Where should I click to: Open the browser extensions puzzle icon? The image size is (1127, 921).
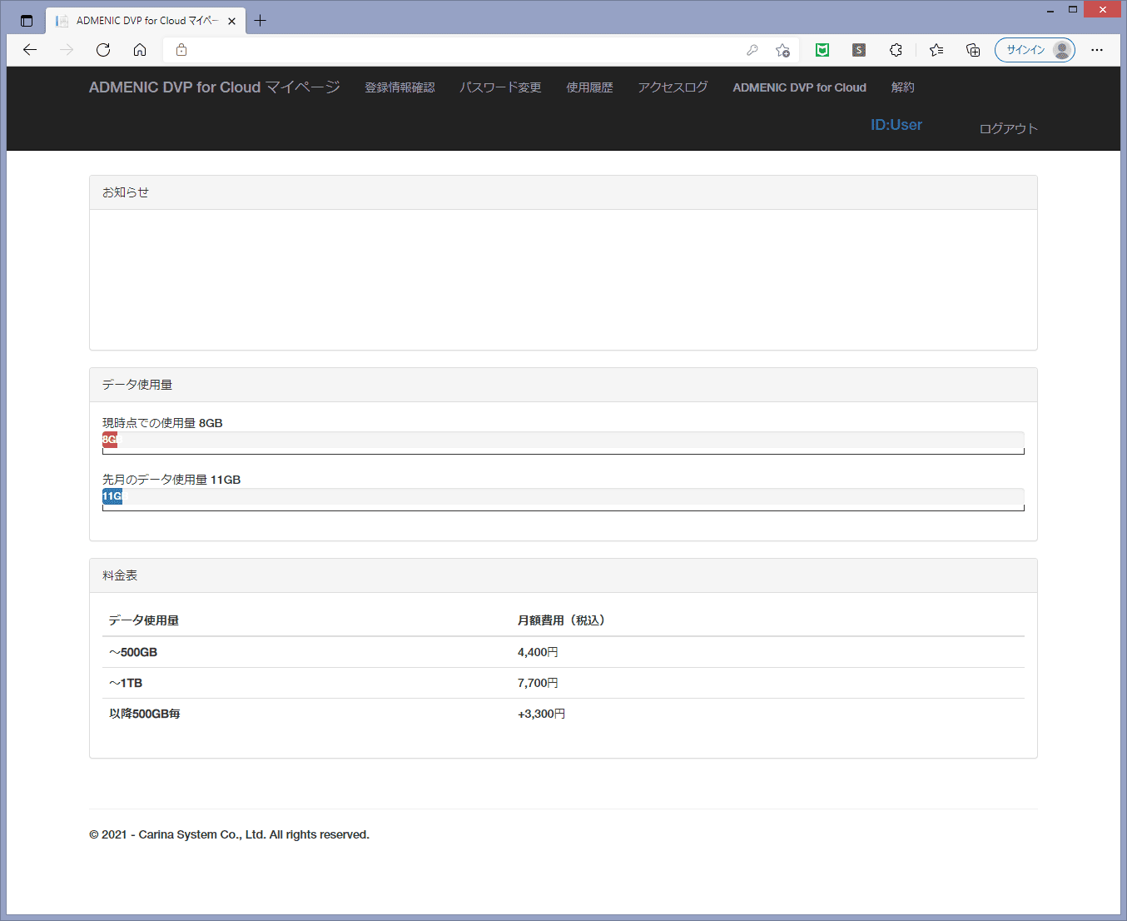pyautogui.click(x=896, y=50)
